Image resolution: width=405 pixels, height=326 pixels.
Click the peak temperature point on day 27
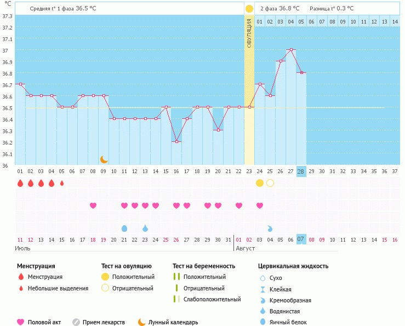click(290, 50)
